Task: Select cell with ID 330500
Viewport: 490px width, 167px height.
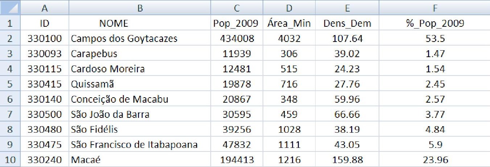Action: (45, 114)
